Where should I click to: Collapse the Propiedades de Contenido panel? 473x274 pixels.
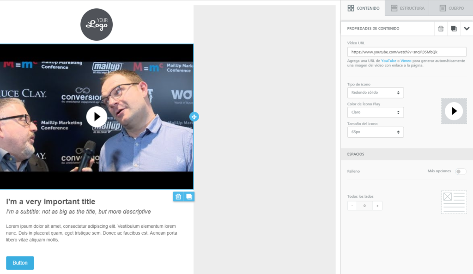point(467,29)
